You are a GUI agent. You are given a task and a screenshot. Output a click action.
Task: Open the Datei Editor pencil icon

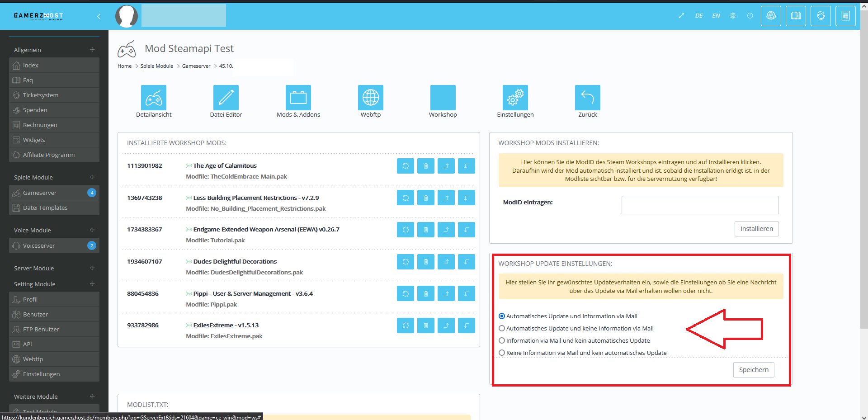pos(226,98)
